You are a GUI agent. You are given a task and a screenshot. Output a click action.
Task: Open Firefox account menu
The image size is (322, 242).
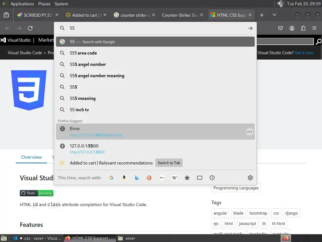point(292,28)
